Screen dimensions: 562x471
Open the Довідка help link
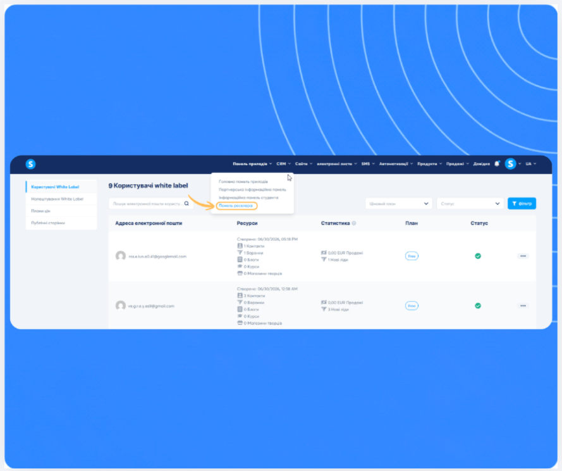coord(481,164)
